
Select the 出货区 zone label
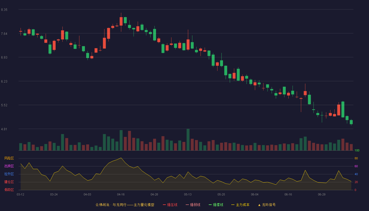click(x=9, y=166)
